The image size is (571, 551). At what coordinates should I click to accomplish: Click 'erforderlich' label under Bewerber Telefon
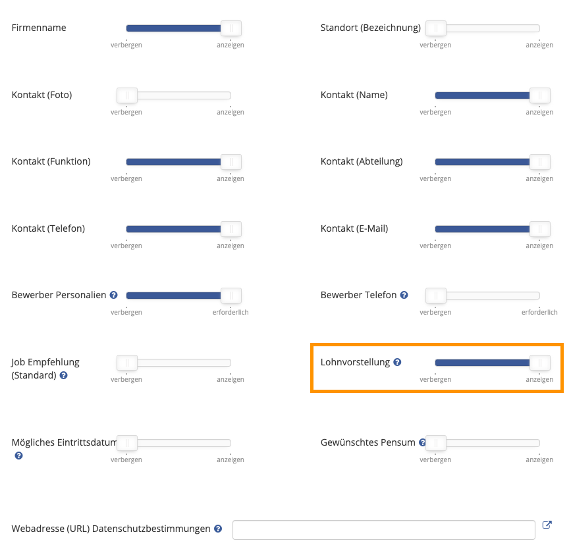pyautogui.click(x=539, y=312)
